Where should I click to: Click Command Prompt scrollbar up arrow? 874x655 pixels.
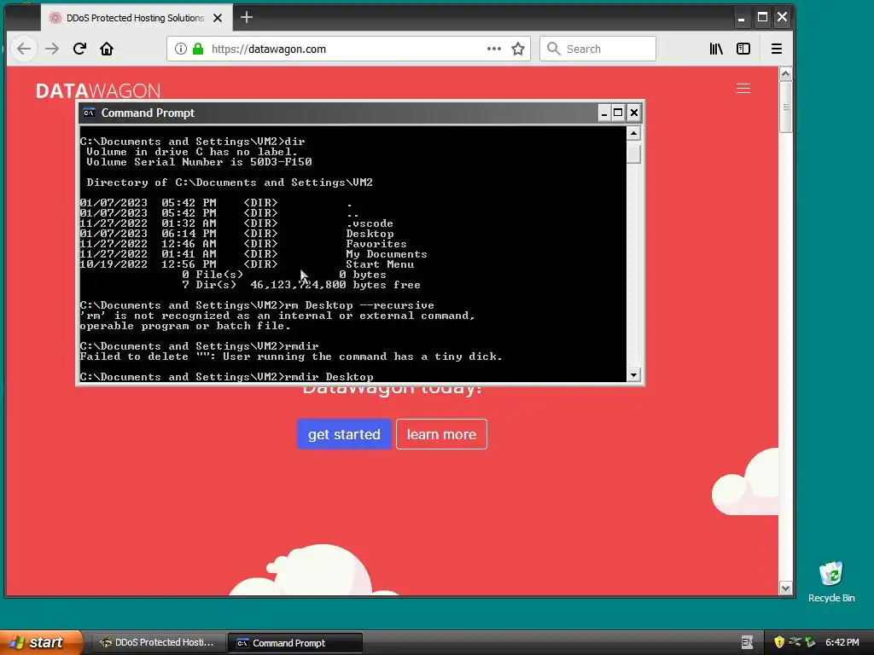coord(634,133)
